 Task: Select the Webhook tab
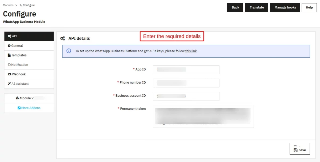coord(29,74)
